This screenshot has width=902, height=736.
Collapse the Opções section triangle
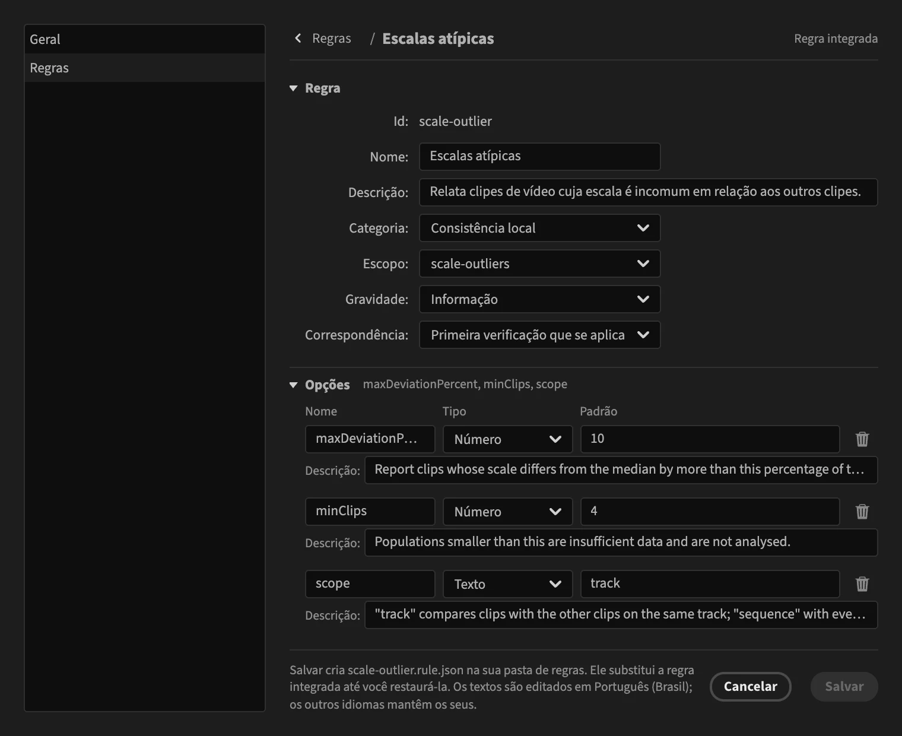[293, 385]
